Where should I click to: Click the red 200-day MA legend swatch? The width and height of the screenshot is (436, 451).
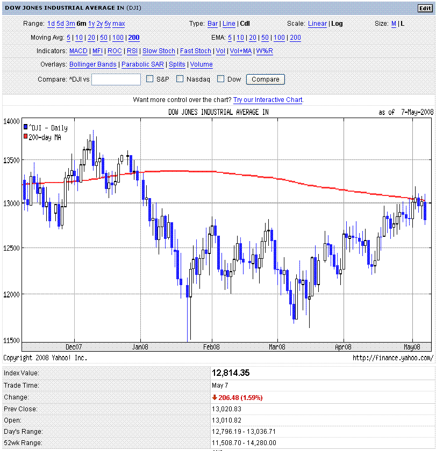pyautogui.click(x=24, y=137)
